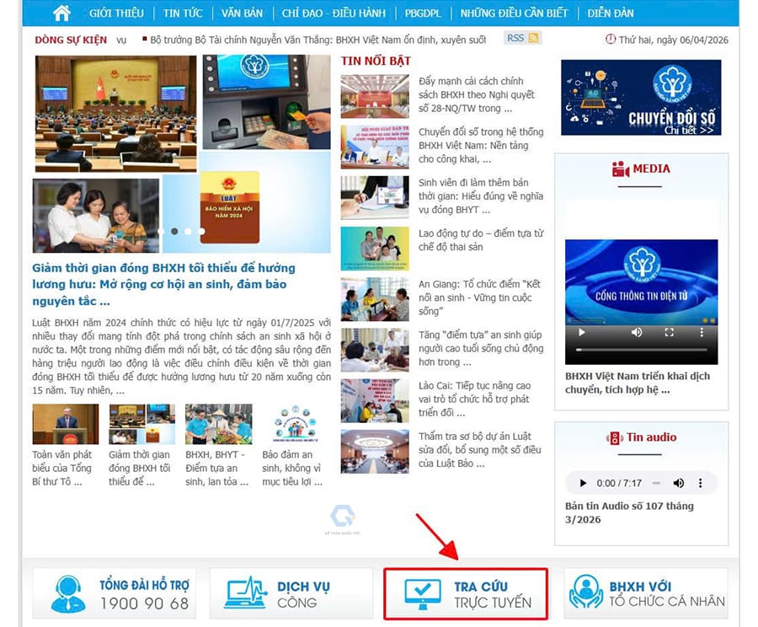Open CHỈ ĐẠO - ĐIỀU HÀNH menu
The width and height of the screenshot is (758, 627).
[334, 13]
